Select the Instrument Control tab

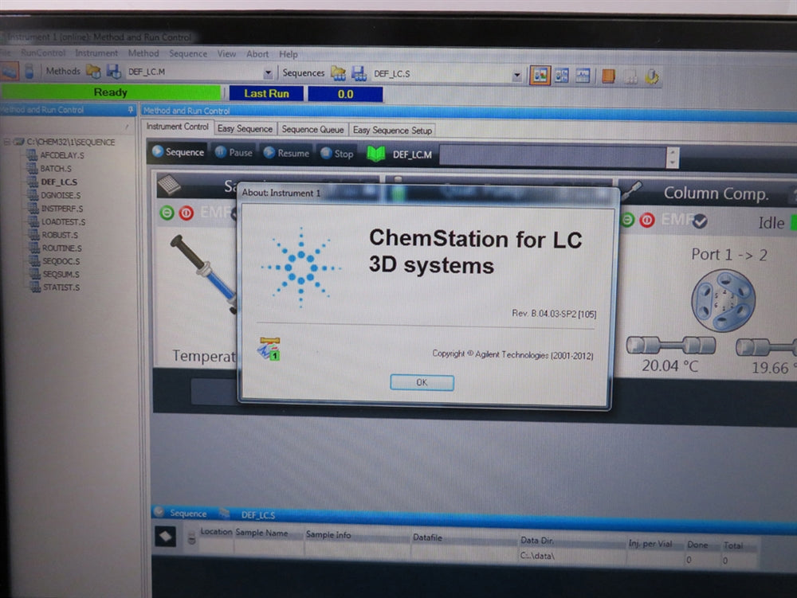pos(178,127)
